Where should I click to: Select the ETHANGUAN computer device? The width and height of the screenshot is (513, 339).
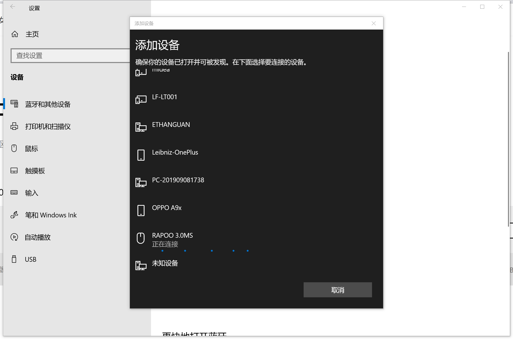(x=171, y=125)
